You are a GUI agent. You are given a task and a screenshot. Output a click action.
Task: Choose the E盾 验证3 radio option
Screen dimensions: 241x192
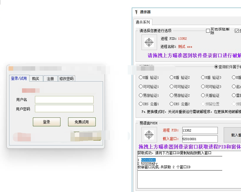tap(203, 78)
